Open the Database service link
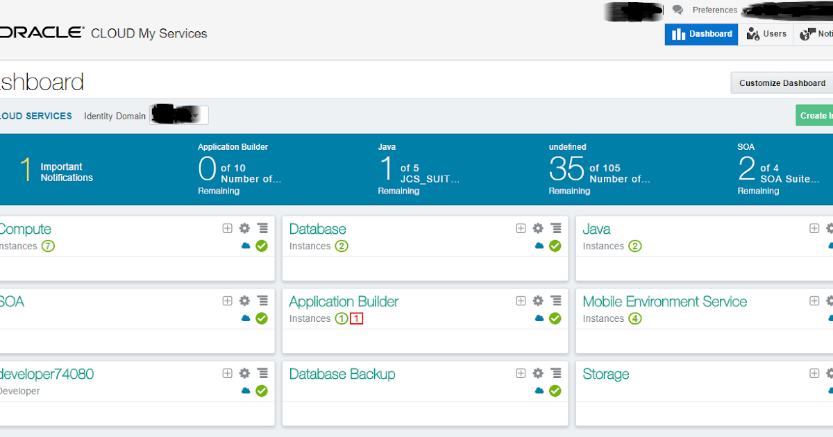Viewport: 833px width, 437px height. point(317,228)
